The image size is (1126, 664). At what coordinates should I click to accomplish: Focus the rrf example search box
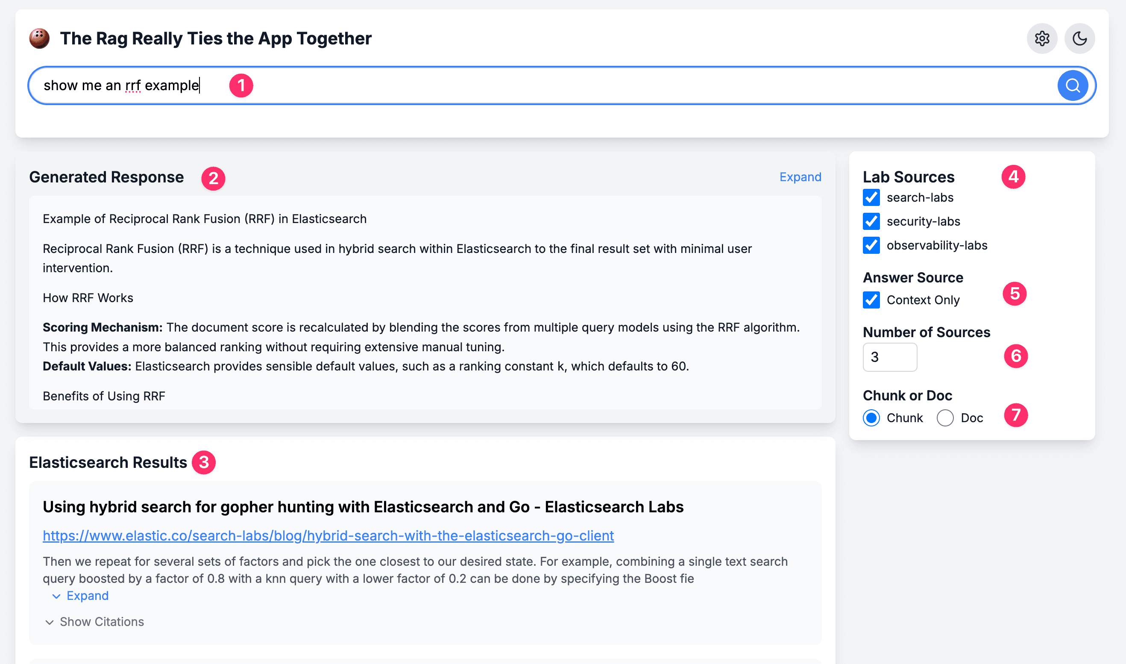click(x=537, y=85)
